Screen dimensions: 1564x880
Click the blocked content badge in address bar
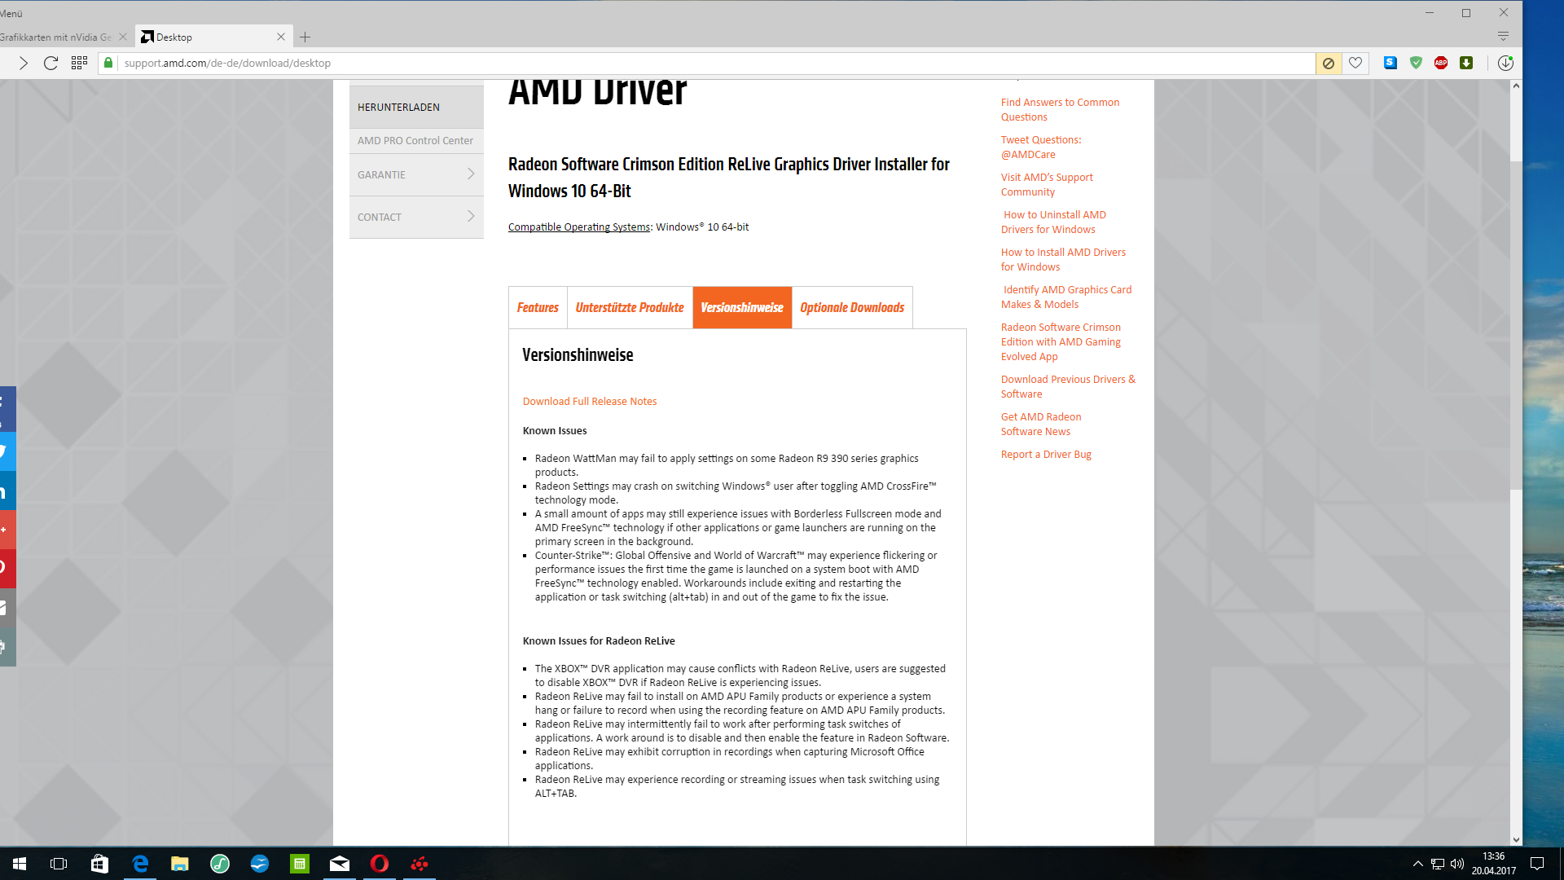pos(1328,63)
